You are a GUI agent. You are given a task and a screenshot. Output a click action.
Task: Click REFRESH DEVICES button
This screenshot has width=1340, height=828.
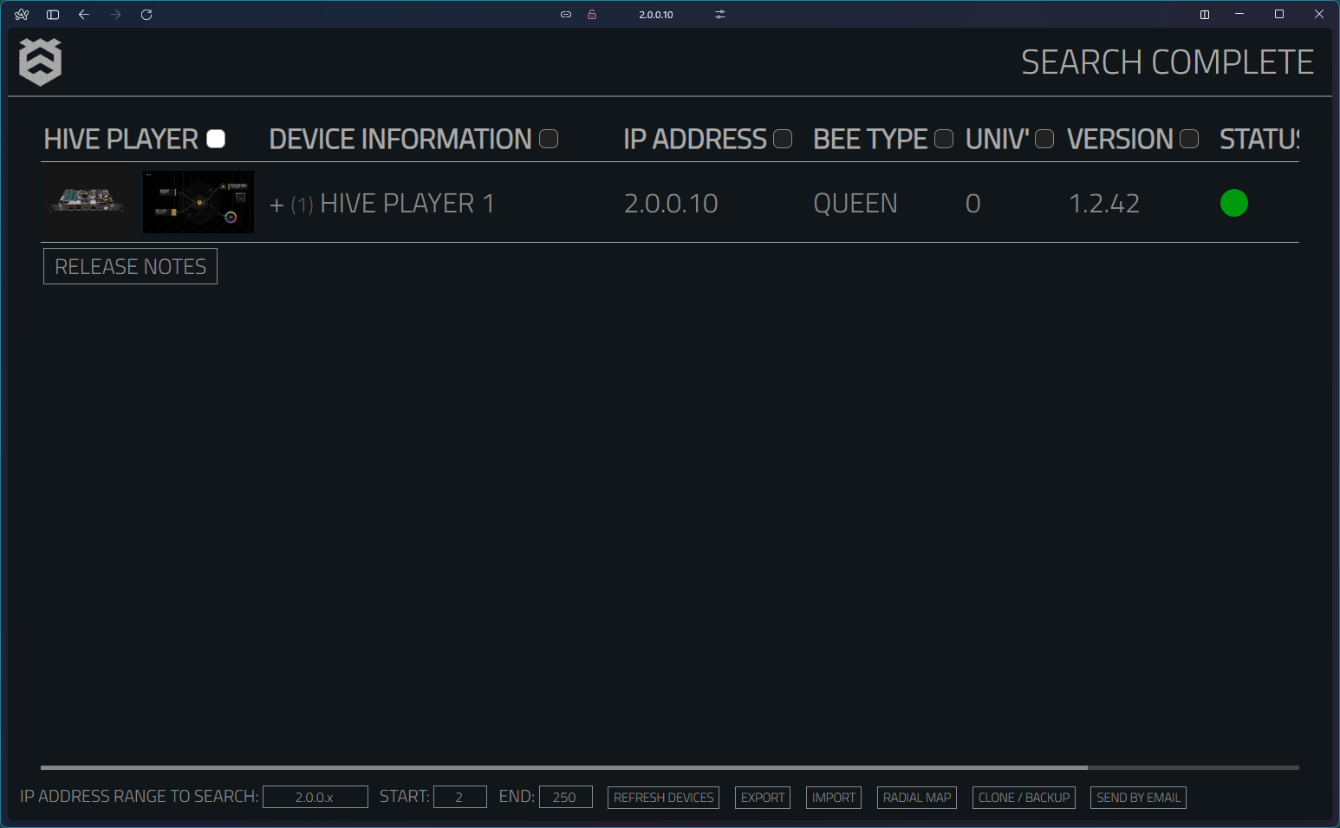click(663, 798)
